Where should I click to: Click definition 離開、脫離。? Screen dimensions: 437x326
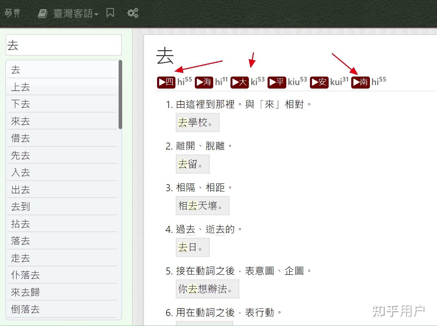(x=204, y=146)
